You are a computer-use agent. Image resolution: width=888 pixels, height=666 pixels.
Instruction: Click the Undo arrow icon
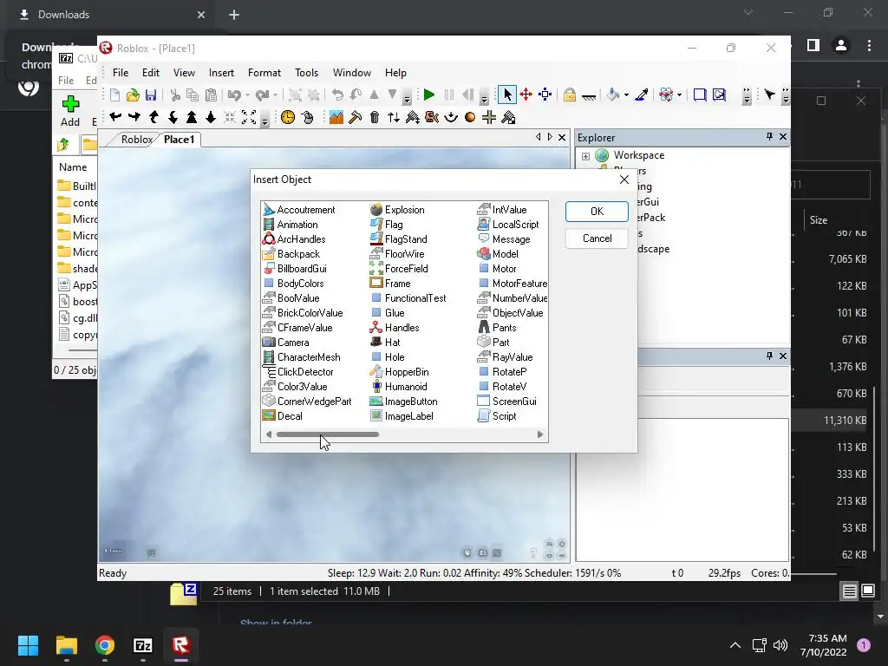234,95
